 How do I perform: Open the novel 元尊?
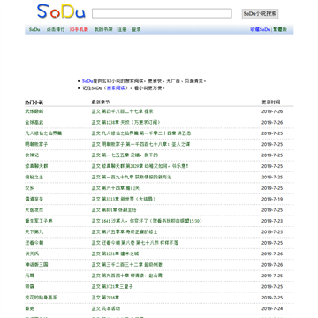[29, 276]
